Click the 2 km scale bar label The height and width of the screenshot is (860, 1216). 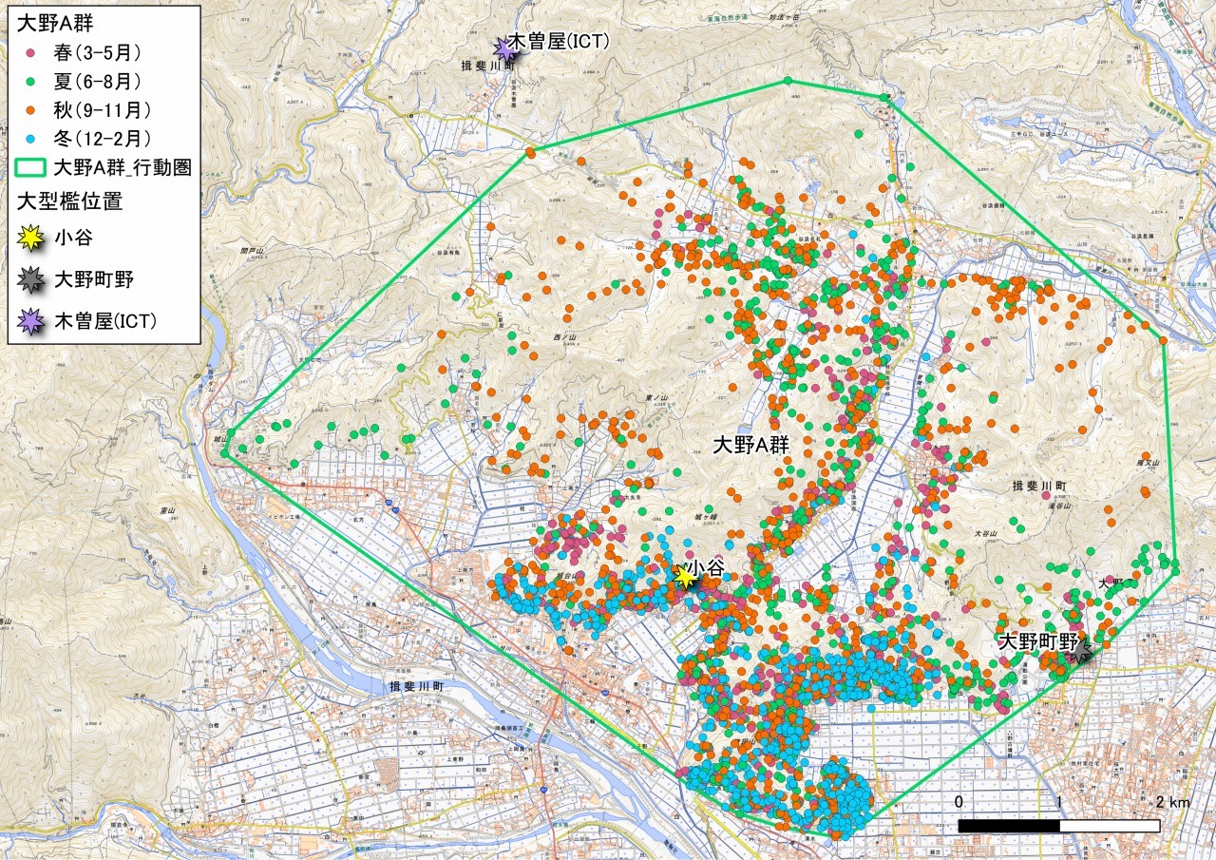pos(1172,802)
